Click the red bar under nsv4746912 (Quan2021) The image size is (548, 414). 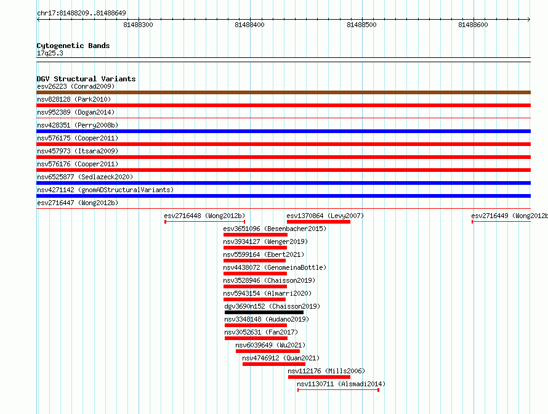[x=274, y=364]
